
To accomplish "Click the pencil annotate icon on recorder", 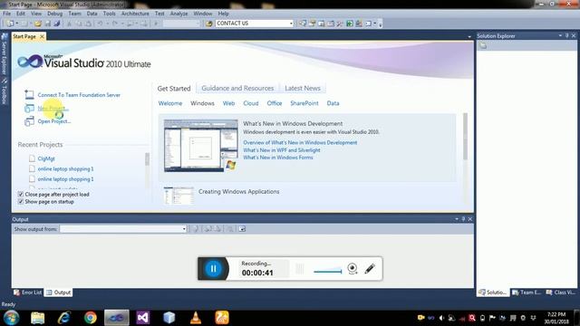I will 370,268.
